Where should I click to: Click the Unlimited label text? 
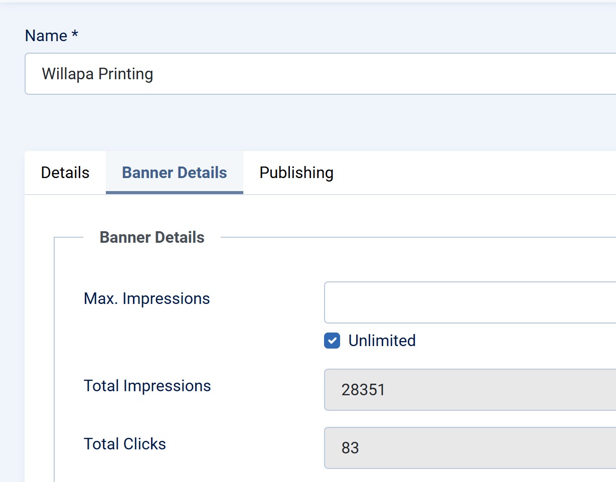click(382, 341)
